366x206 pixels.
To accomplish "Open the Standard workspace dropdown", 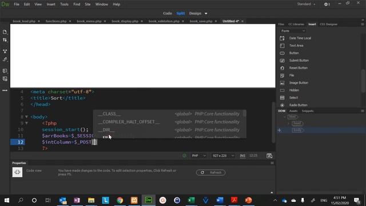I will pos(306,4).
